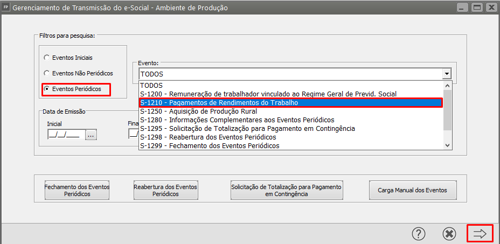Click Fechamento dos Eventos Periódicos button
Image resolution: width=500 pixels, height=244 pixels.
tap(77, 190)
